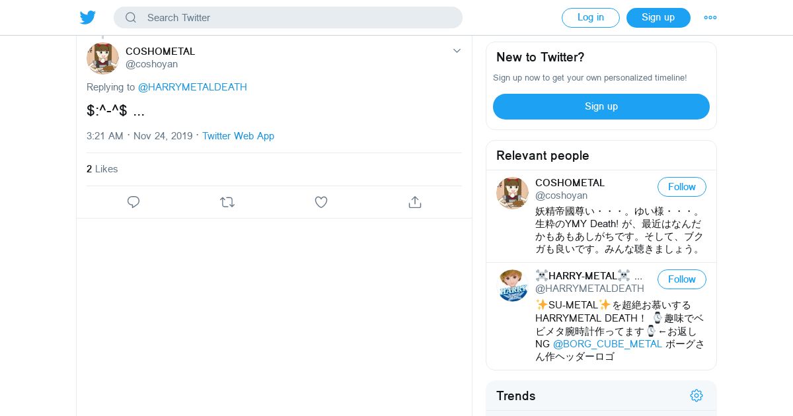Expand the tweet options chevron
The image size is (793, 416).
click(x=457, y=51)
